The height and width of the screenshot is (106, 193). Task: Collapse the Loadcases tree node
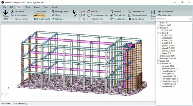[x=158, y=63]
